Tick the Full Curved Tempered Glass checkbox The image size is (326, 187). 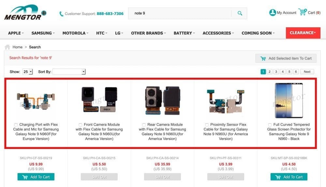[x=270, y=125]
